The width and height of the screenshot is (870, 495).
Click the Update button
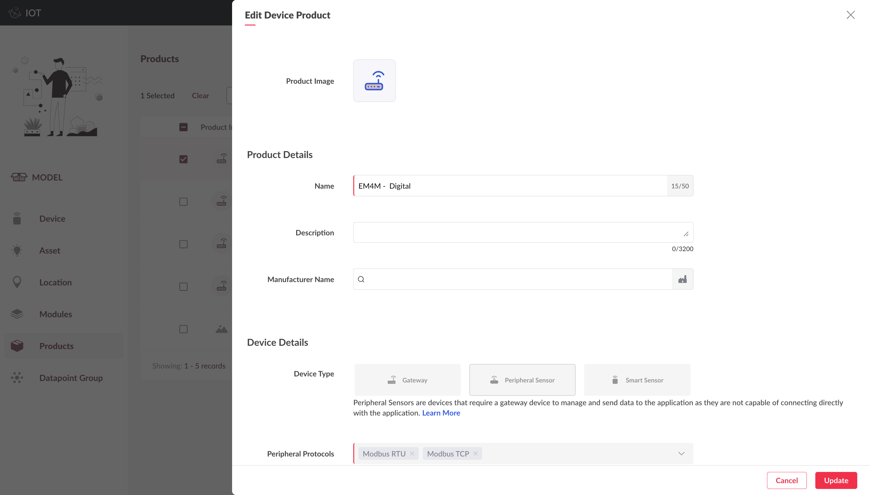point(836,480)
